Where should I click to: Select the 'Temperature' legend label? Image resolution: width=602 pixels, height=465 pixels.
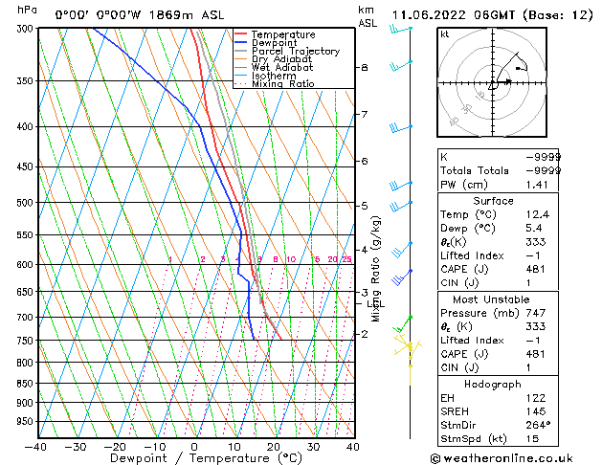tap(283, 34)
